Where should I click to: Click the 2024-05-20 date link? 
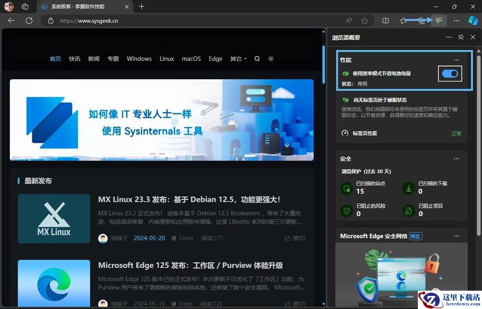(149, 238)
